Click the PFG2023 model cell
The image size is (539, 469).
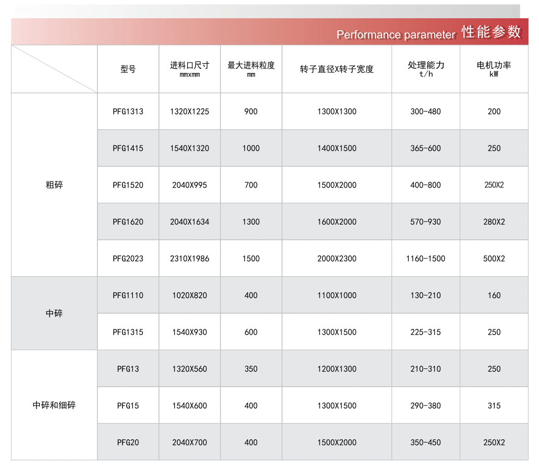[128, 258]
